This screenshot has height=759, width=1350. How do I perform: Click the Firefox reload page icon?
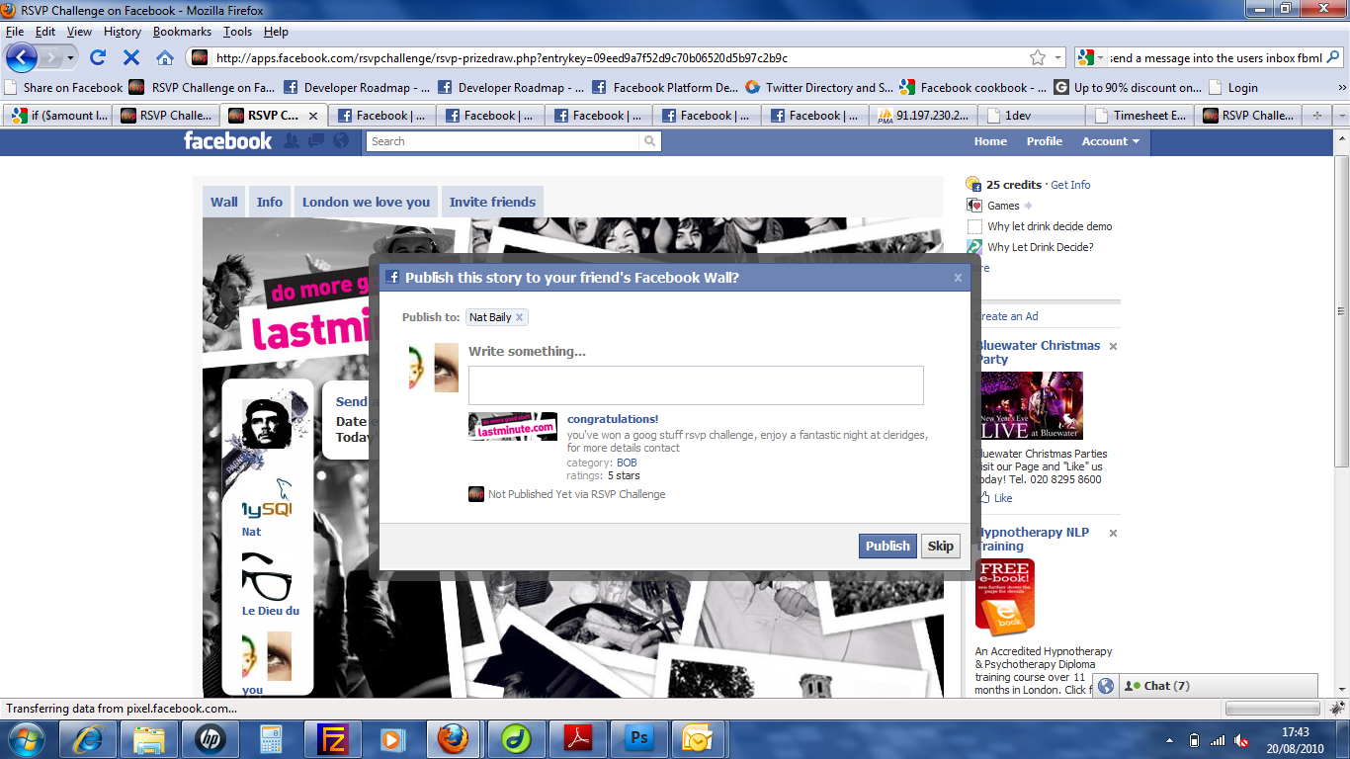pyautogui.click(x=98, y=57)
